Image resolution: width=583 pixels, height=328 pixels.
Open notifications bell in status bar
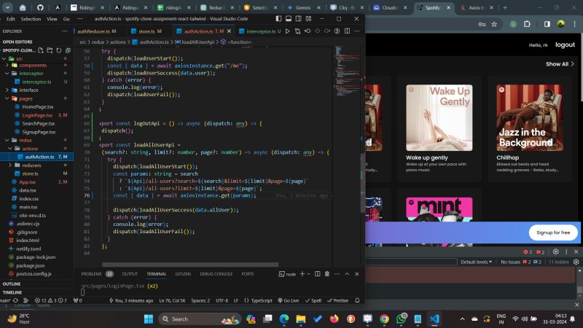[357, 300]
